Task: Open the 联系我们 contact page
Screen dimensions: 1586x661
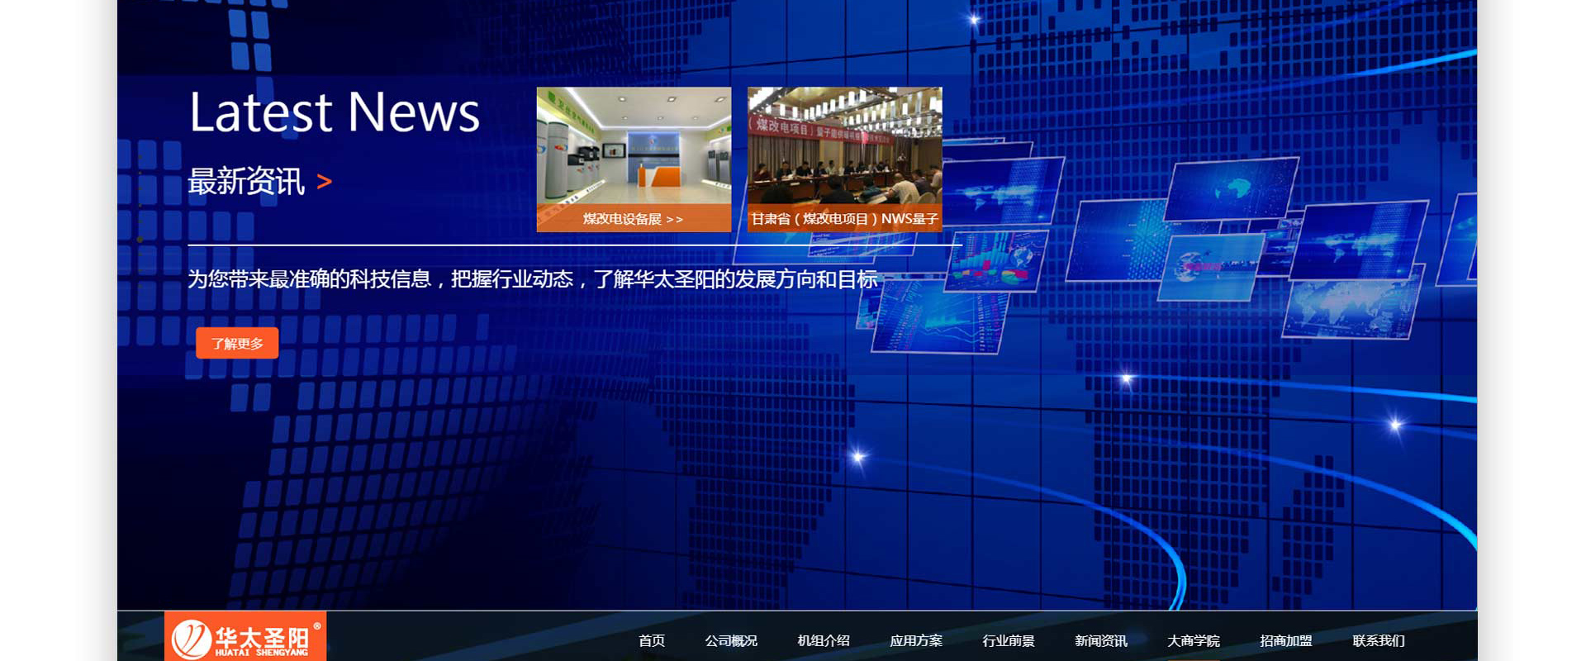Action: 1379,640
